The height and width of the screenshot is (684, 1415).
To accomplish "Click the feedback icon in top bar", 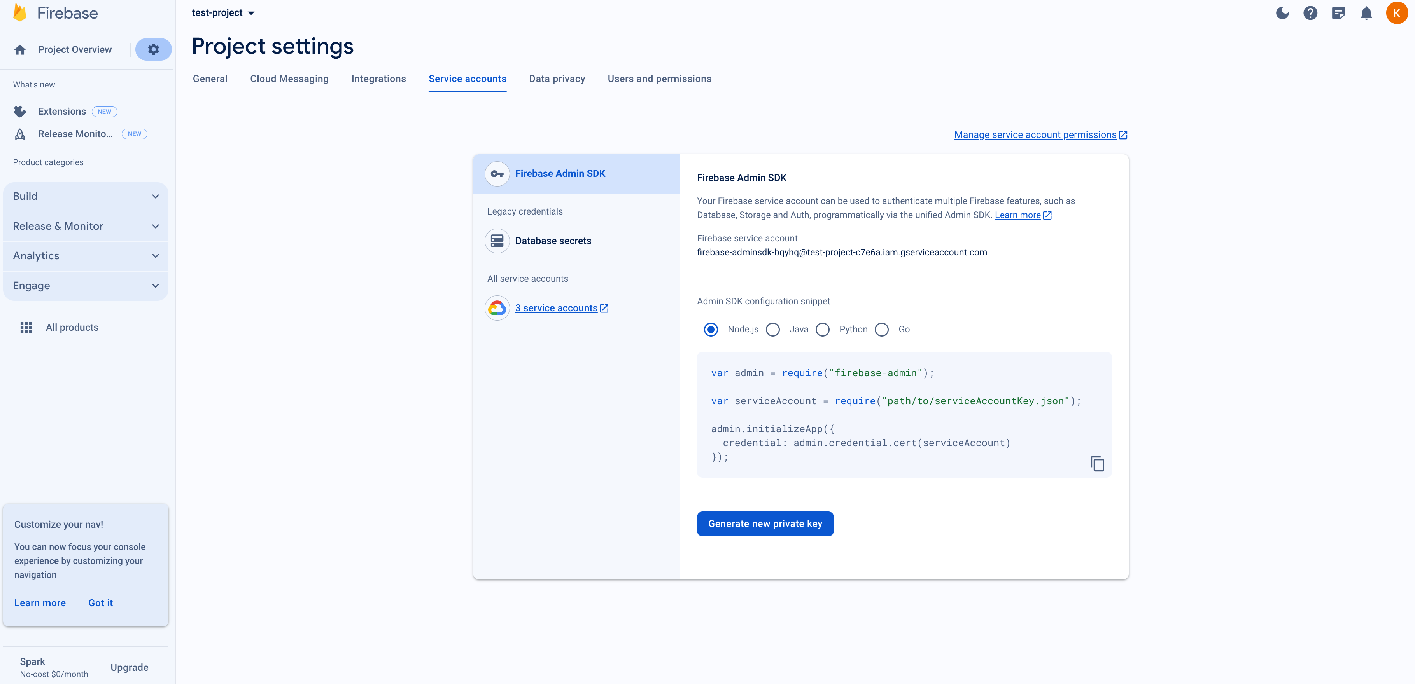I will tap(1339, 12).
